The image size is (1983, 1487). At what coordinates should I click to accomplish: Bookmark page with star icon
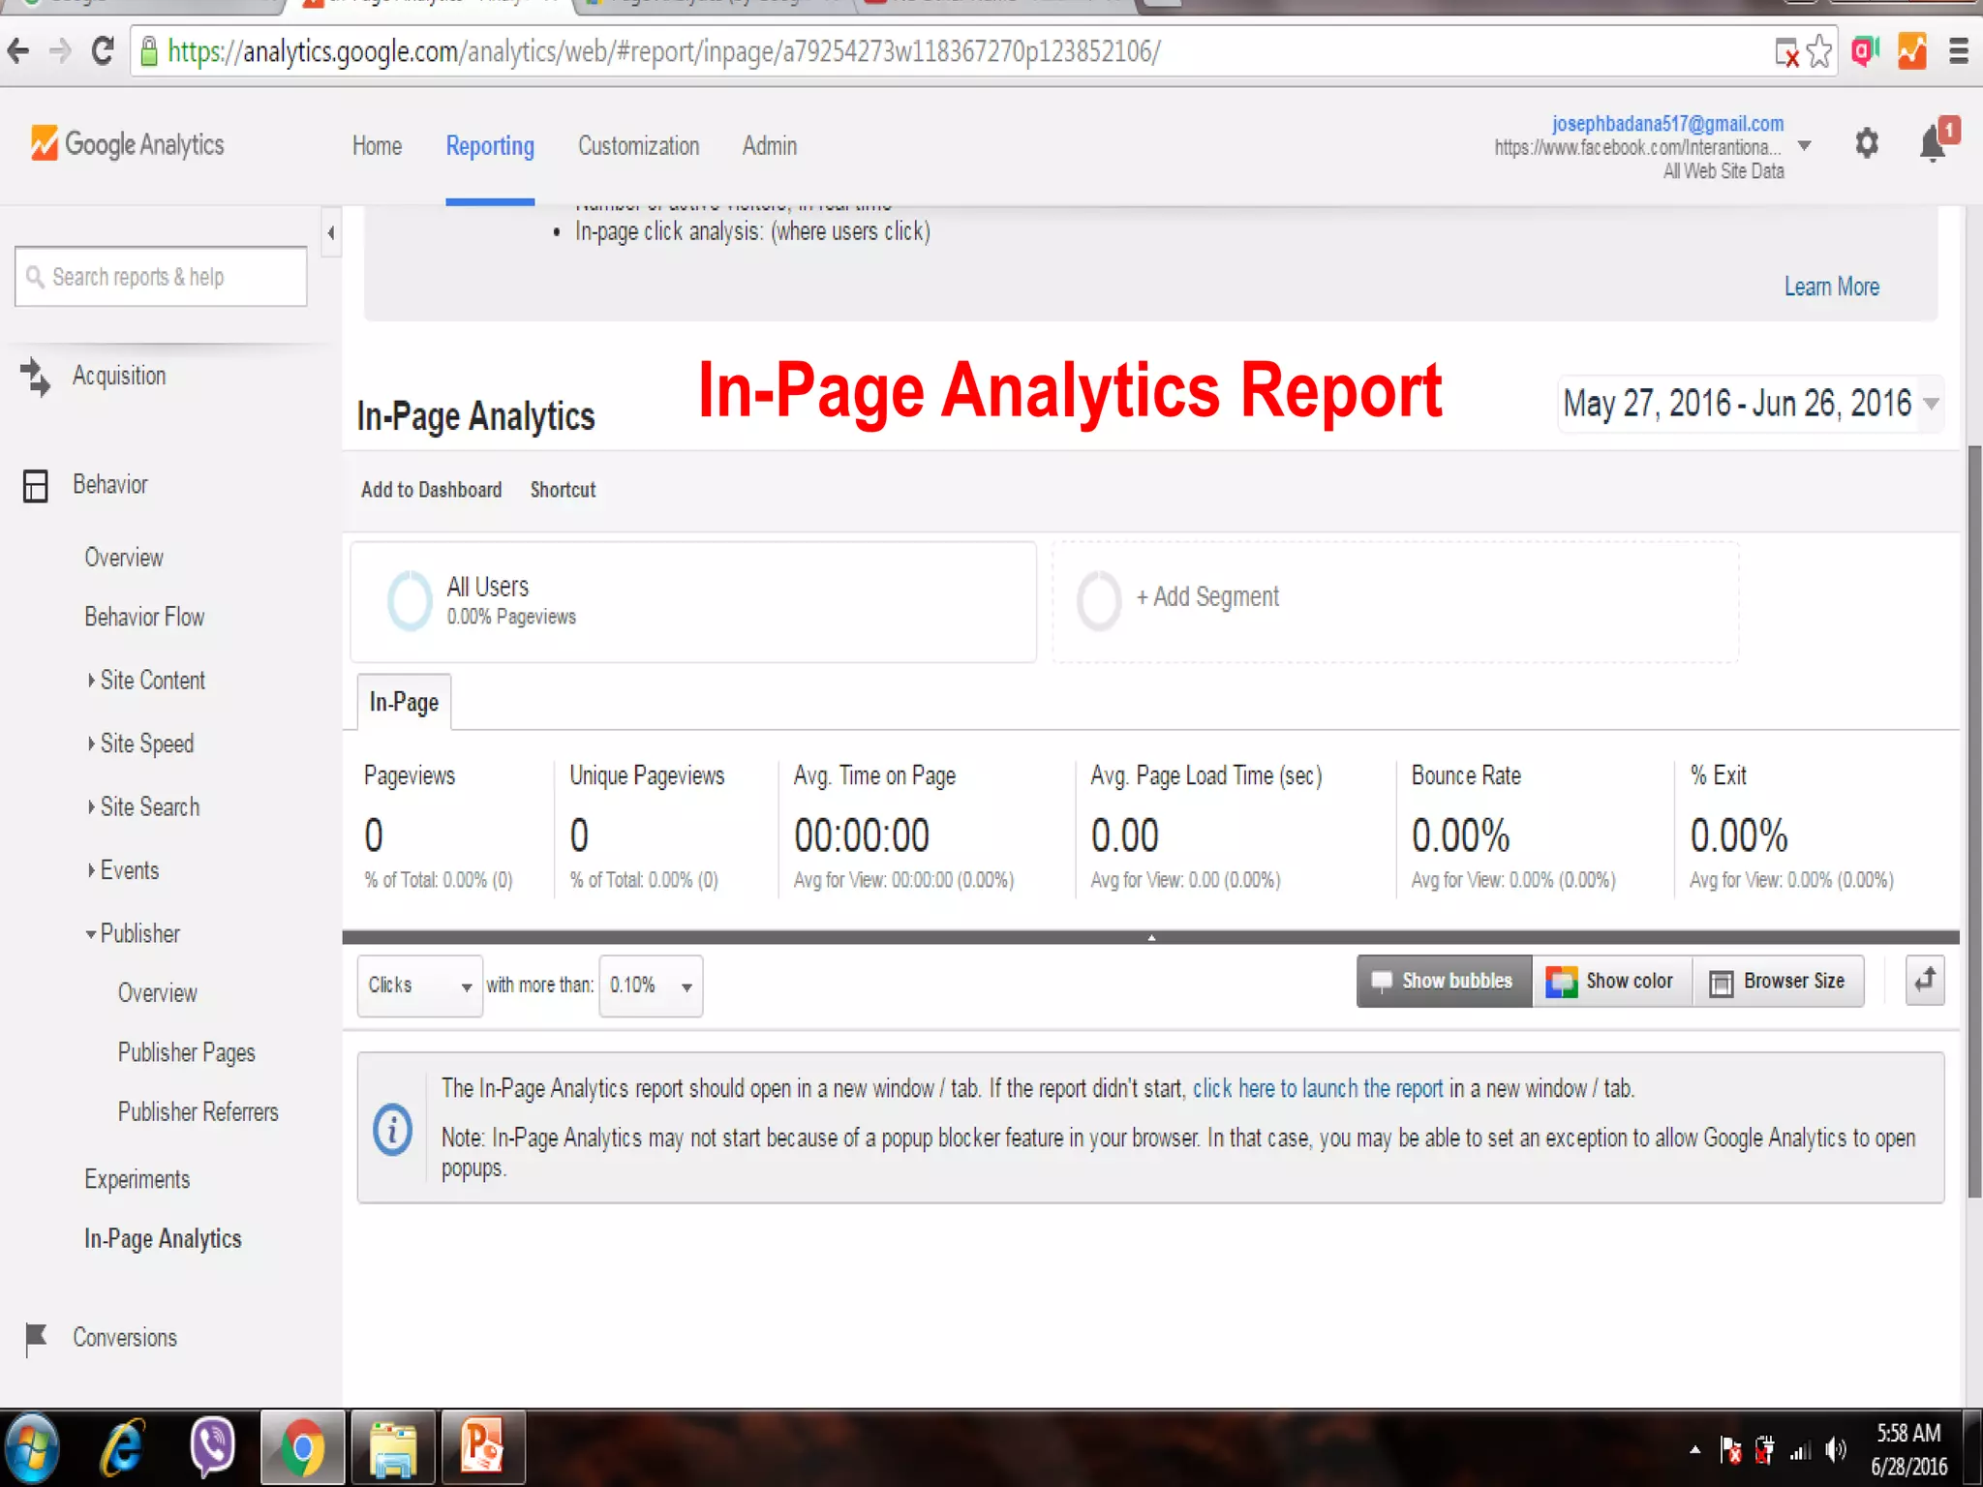(x=1818, y=51)
